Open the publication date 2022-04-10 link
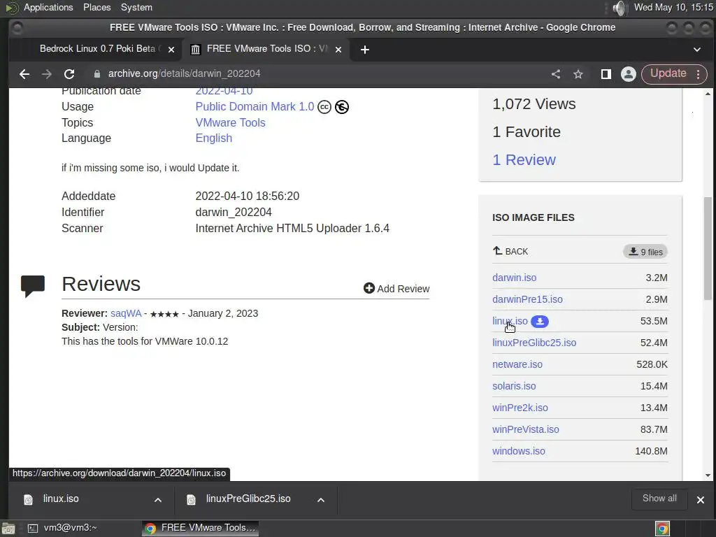This screenshot has height=537, width=716. click(224, 92)
